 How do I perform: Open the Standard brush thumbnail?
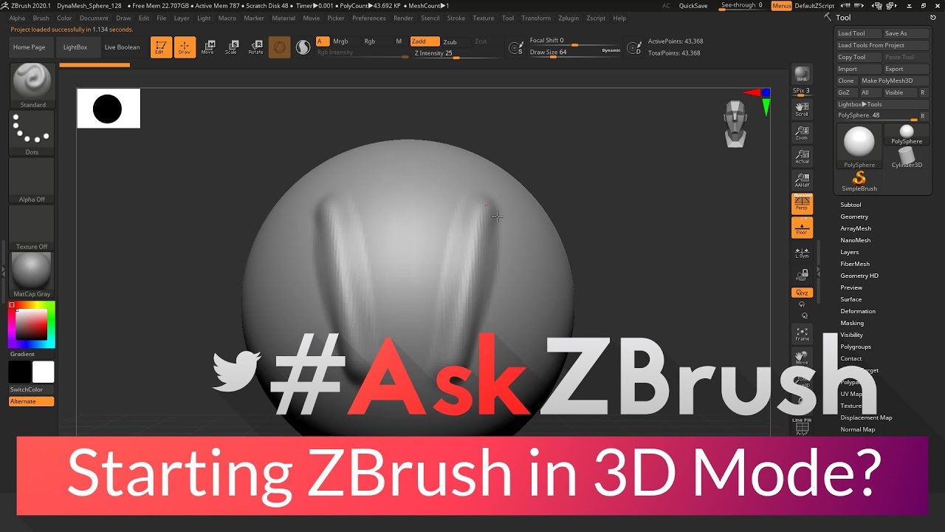pos(32,86)
